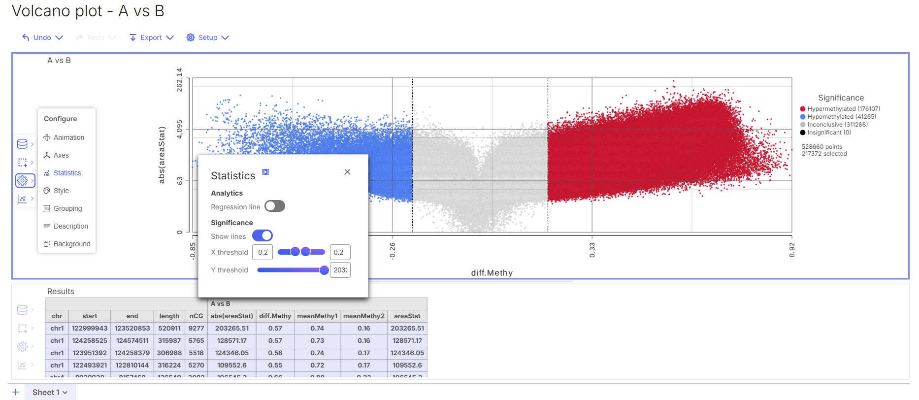919x400 pixels.
Task: Click the configure gear icon in plot sidebar
Action: [22, 181]
